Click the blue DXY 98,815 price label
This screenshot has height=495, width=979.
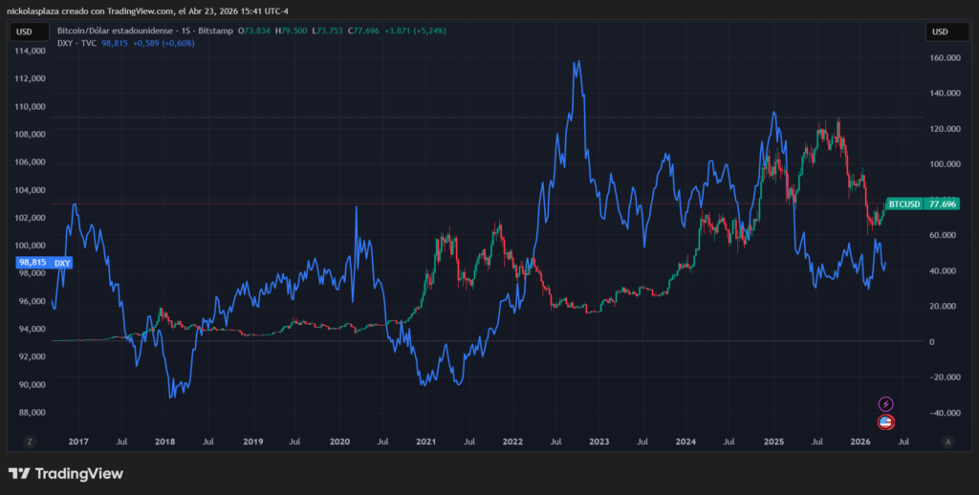click(x=45, y=263)
